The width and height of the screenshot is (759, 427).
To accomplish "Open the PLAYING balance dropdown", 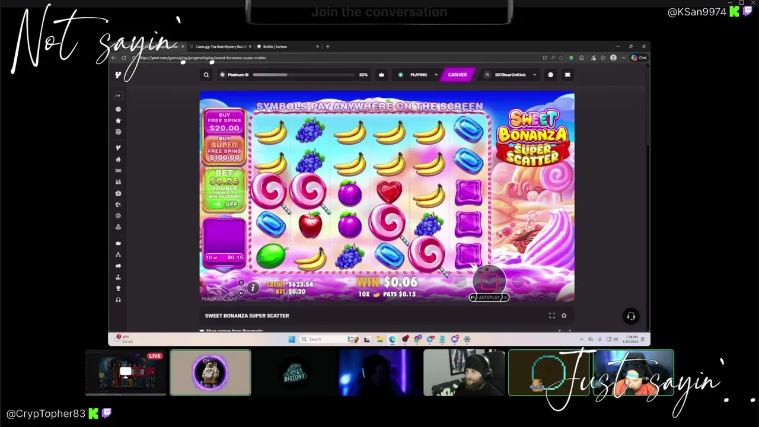I will 419,75.
